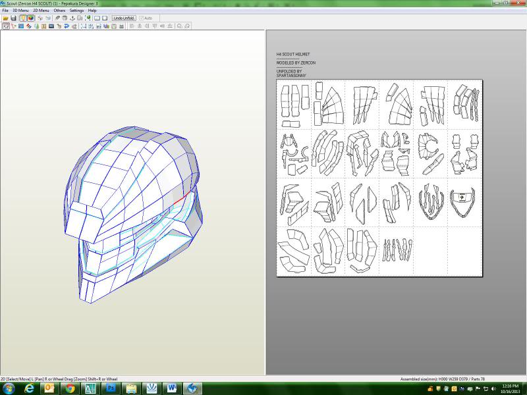Screen dimensions: 527x395
Task: Click the dark blue image icon in the 2D toolbar
Action: coord(51,26)
